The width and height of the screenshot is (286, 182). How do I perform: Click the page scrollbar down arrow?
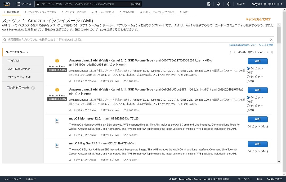(284, 175)
